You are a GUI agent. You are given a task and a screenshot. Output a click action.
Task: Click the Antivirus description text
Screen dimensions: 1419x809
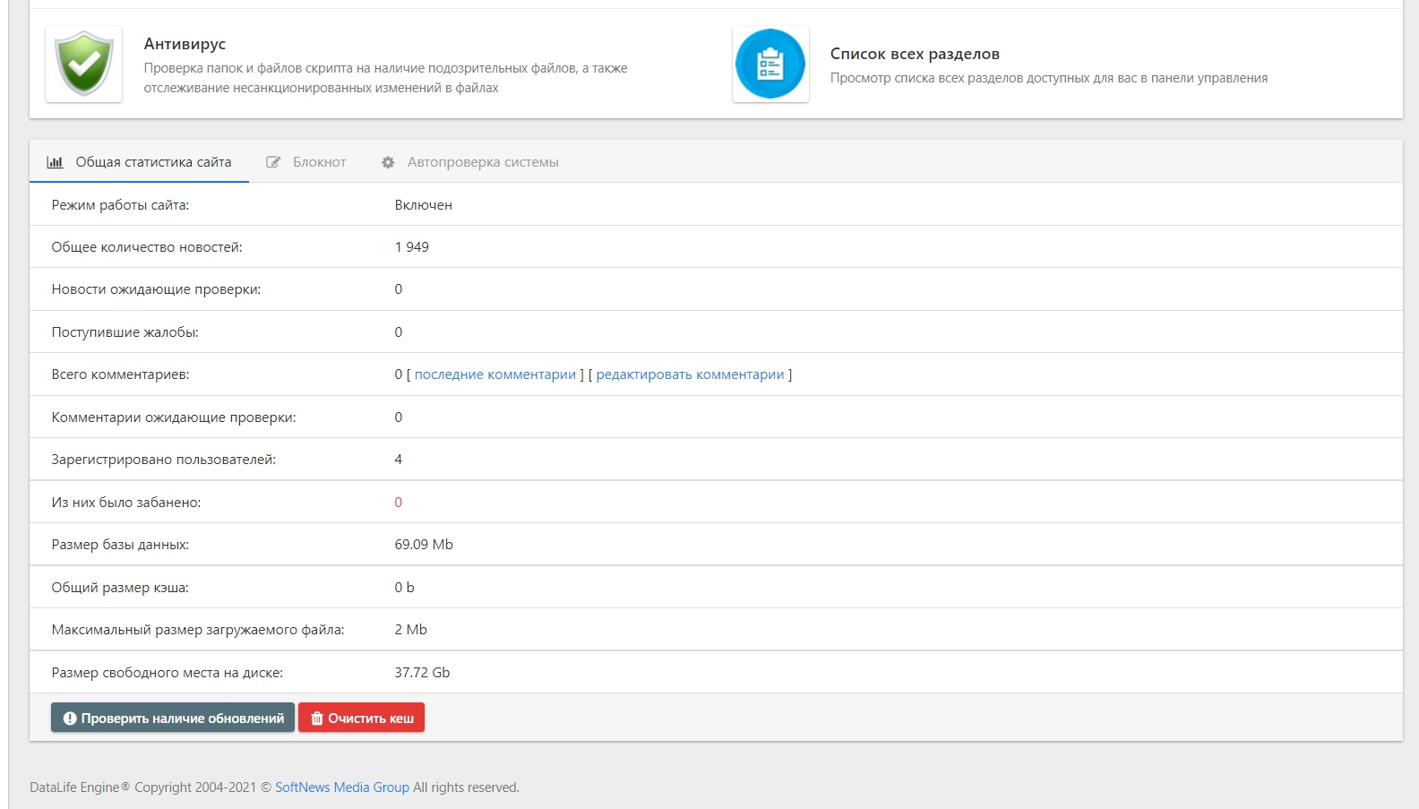click(x=386, y=78)
